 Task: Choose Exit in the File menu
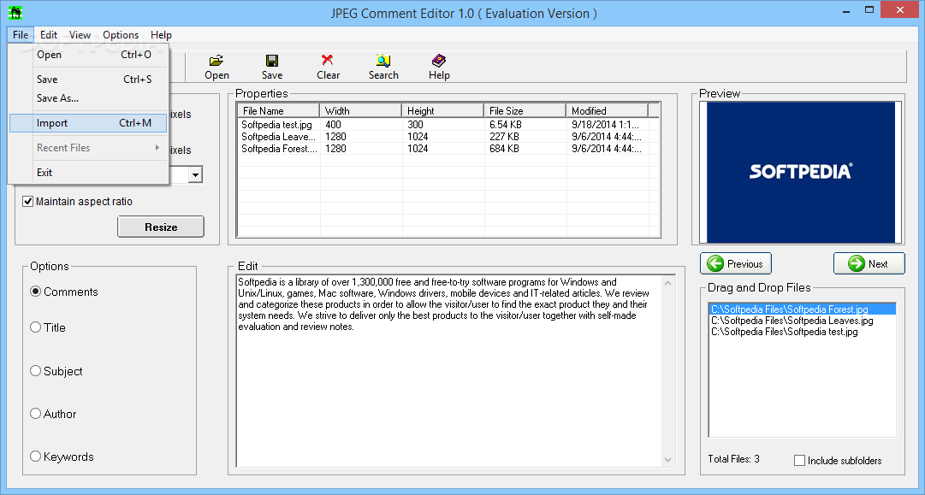[88, 173]
